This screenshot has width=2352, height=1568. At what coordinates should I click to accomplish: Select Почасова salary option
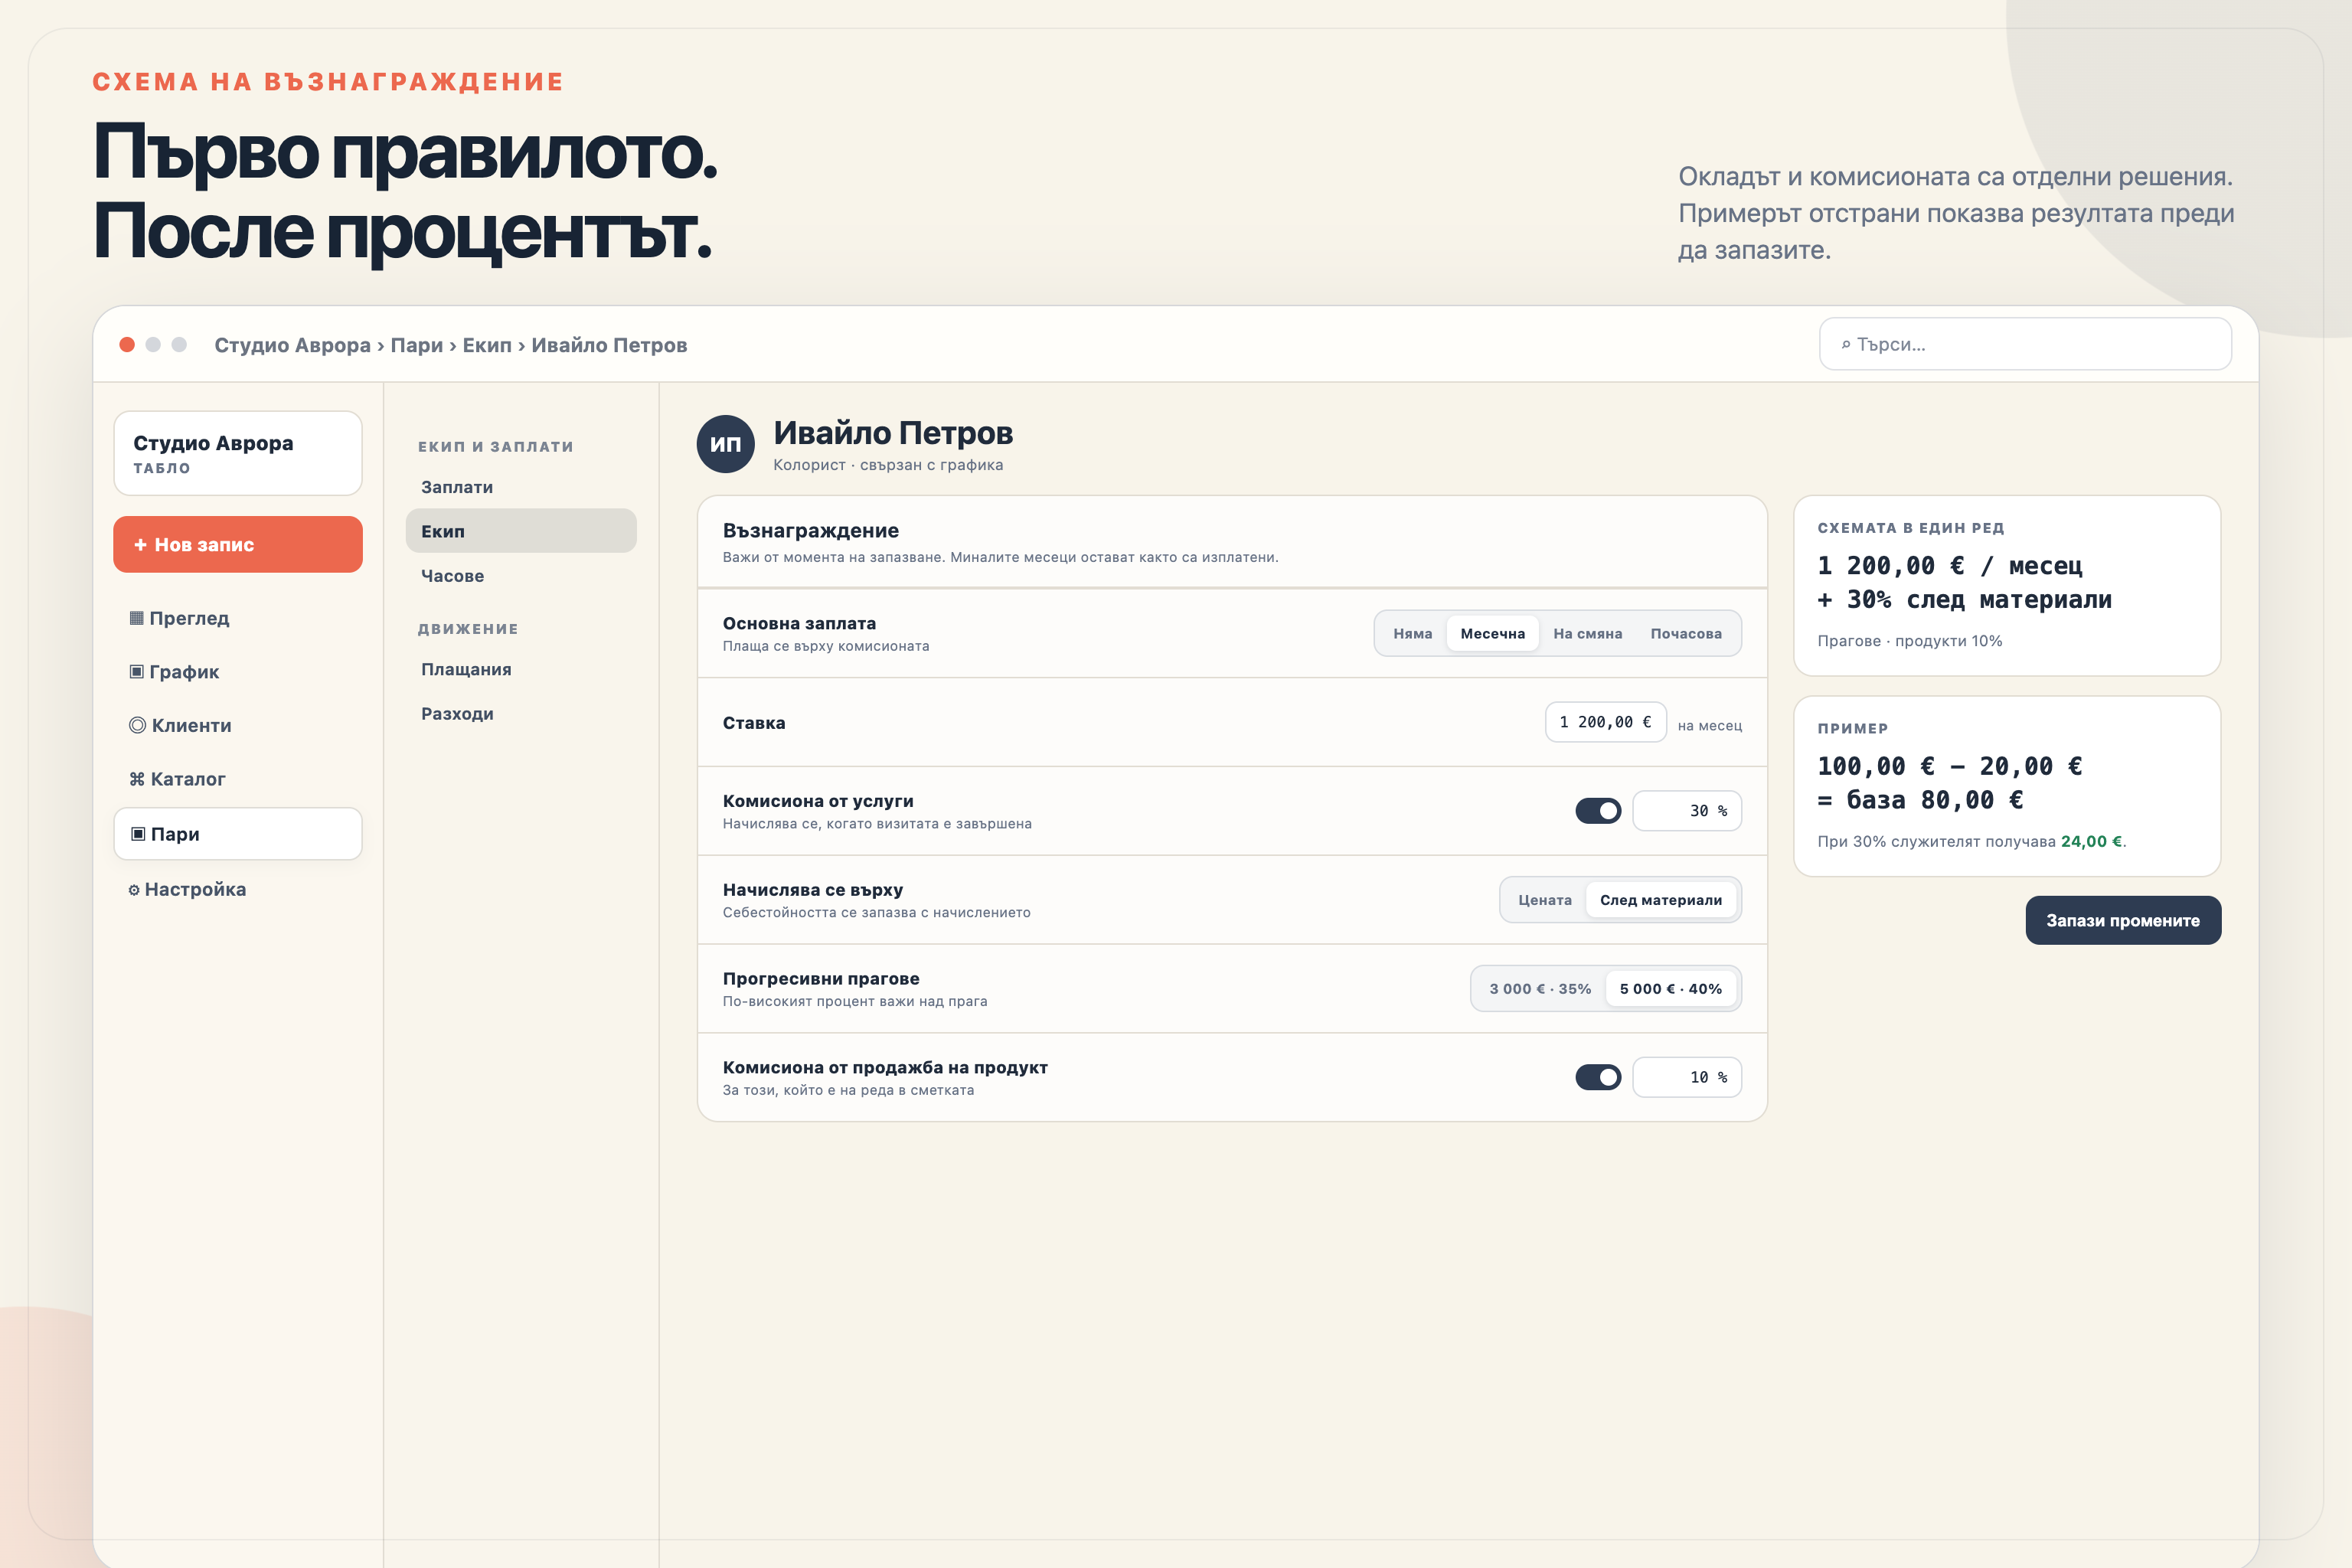coord(1686,634)
